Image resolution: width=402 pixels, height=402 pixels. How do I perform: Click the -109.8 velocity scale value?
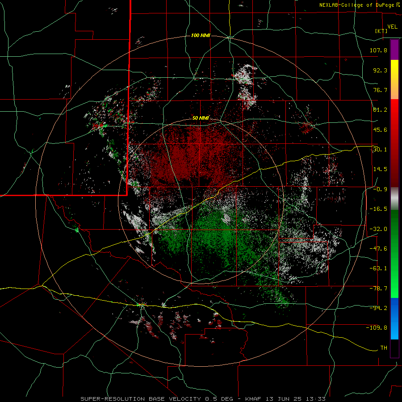pyautogui.click(x=377, y=328)
